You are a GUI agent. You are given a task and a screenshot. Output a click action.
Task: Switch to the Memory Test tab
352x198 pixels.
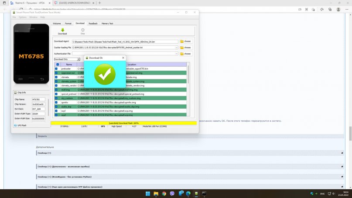pos(107,23)
